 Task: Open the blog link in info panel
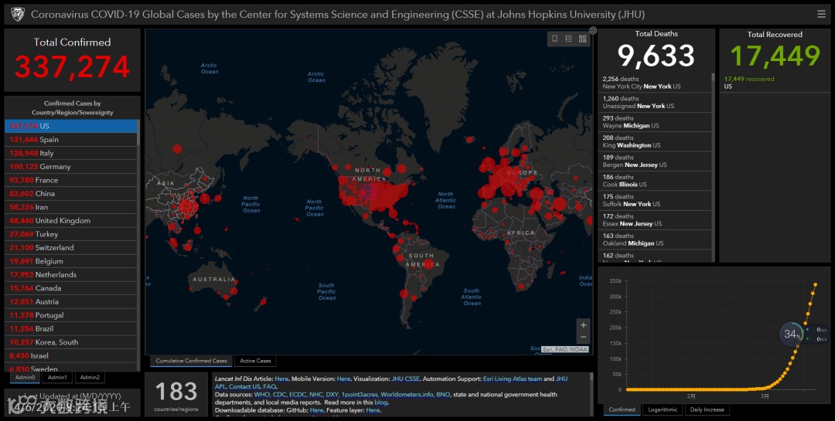[x=380, y=403]
